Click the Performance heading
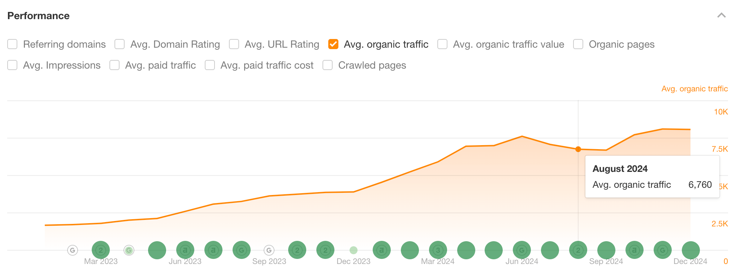The height and width of the screenshot is (273, 736). point(38,16)
